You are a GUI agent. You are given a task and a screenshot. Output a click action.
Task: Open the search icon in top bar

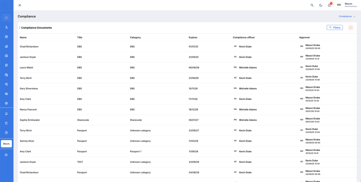coord(312,5)
